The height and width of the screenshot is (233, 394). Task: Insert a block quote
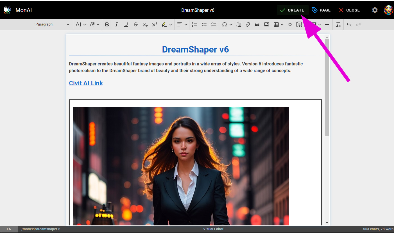(257, 24)
